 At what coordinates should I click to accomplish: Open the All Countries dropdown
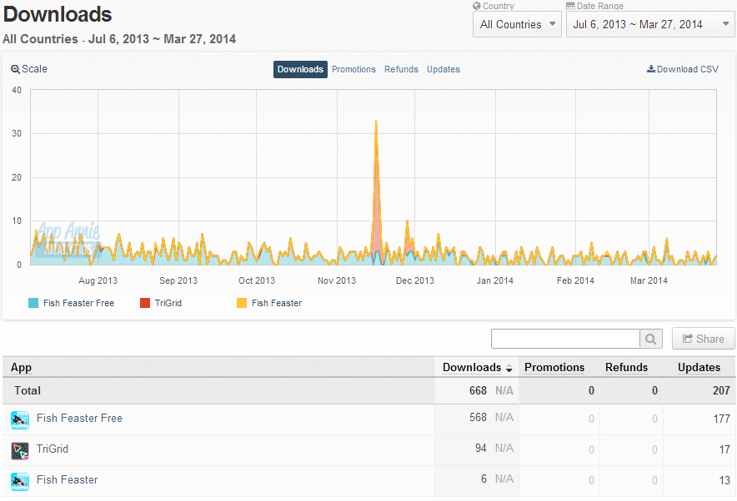point(517,24)
